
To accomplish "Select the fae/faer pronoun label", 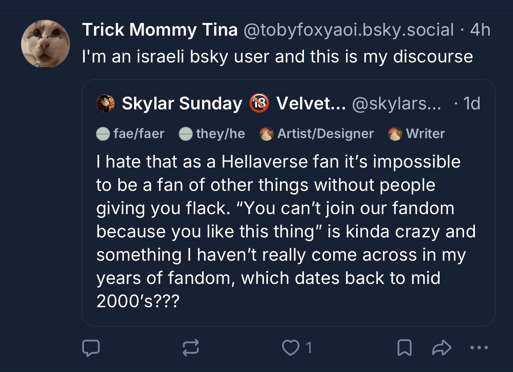I will [x=131, y=134].
